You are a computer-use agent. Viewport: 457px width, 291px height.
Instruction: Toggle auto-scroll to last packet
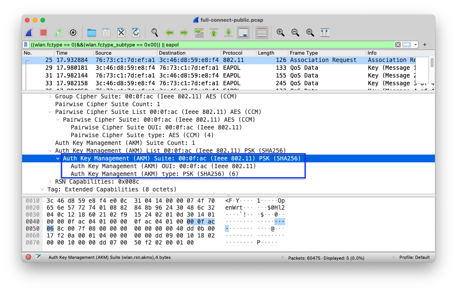244,33
